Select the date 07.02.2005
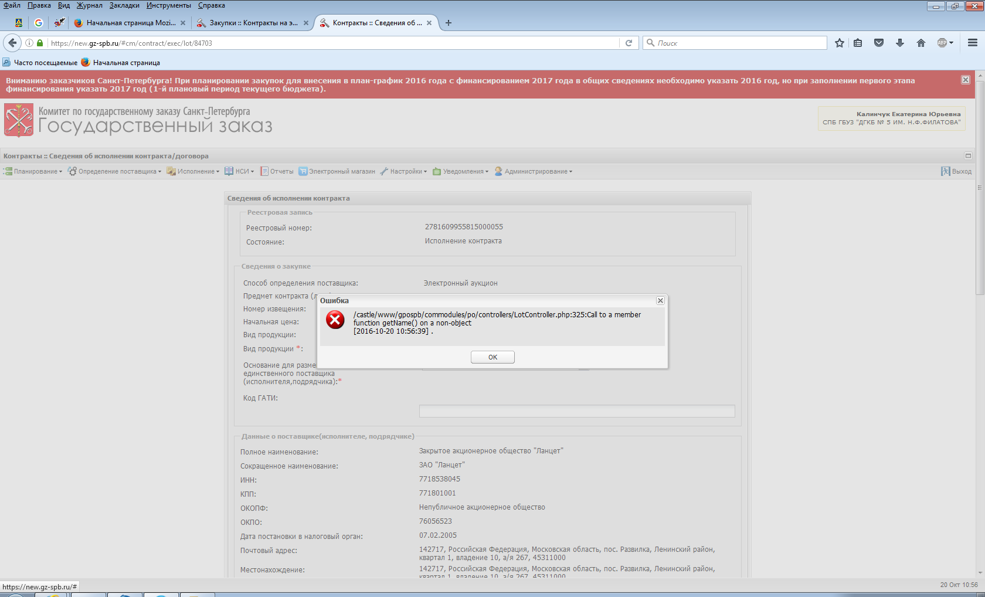 pyautogui.click(x=438, y=535)
